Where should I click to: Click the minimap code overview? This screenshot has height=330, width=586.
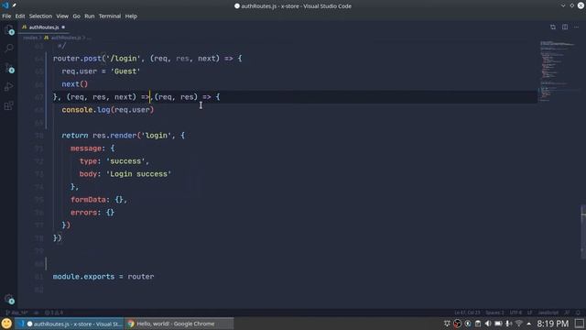pos(558,71)
